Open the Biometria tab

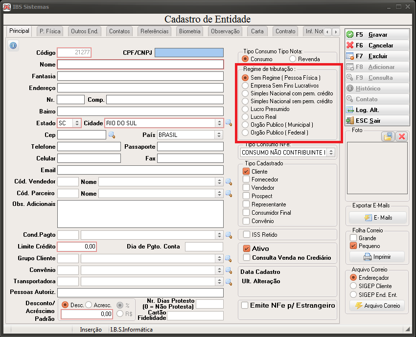click(189, 31)
